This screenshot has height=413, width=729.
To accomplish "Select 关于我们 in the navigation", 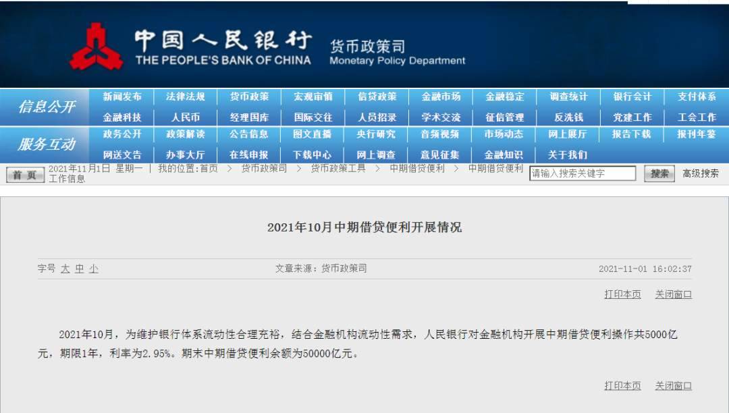I will tap(567, 155).
